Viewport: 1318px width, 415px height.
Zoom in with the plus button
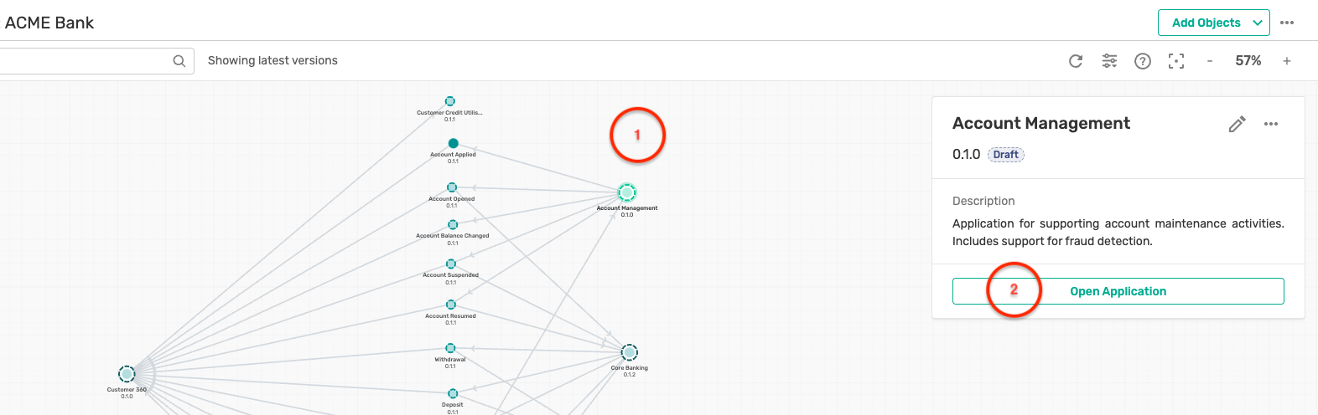coord(1286,61)
